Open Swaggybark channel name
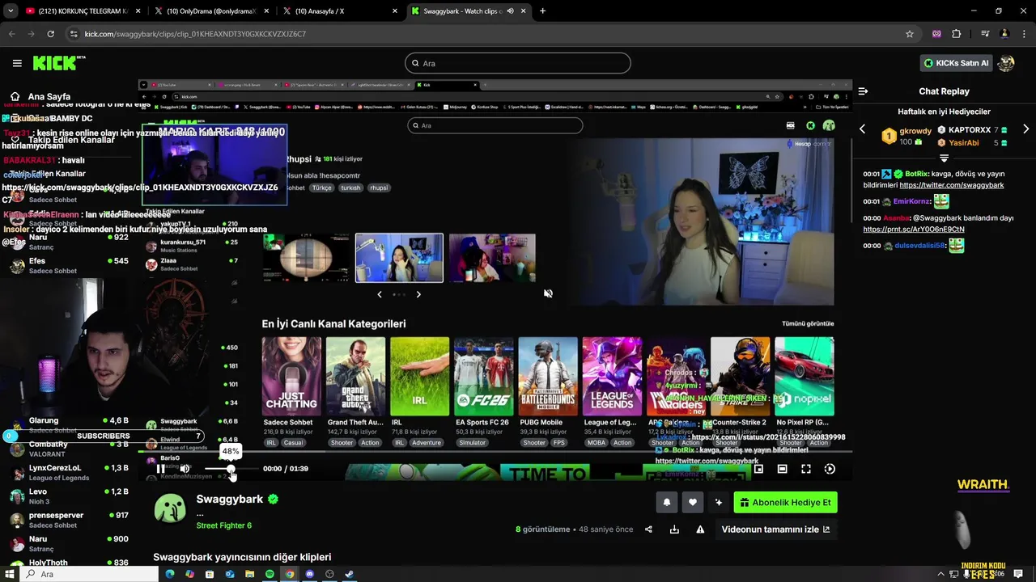1036x582 pixels. pyautogui.click(x=230, y=499)
